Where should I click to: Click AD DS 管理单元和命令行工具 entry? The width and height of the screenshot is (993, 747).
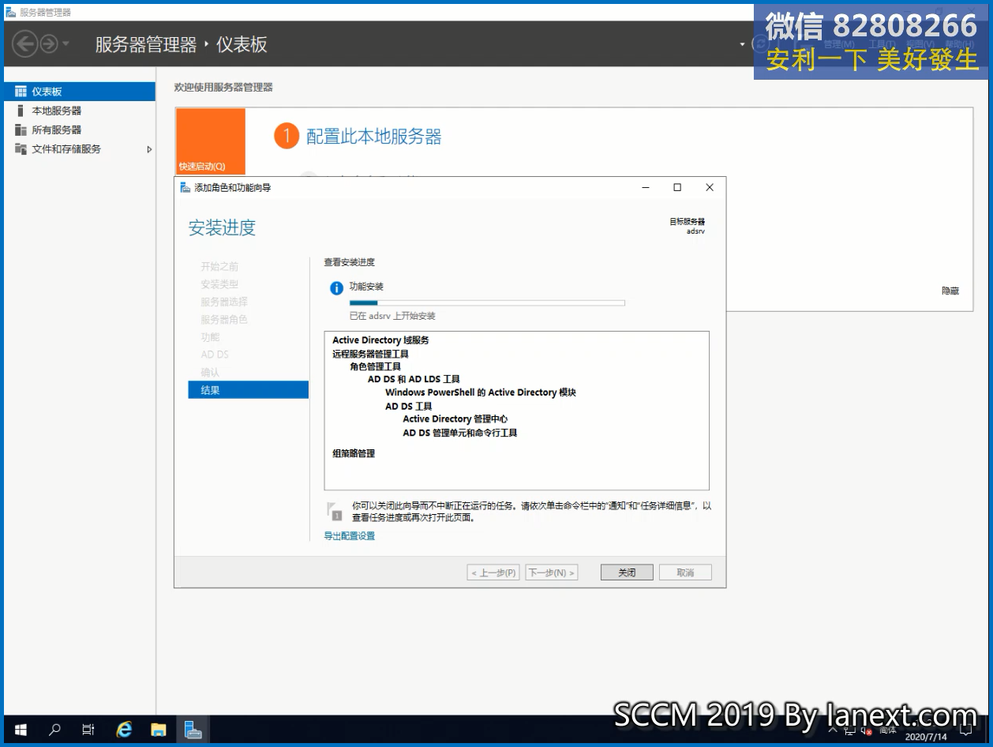click(460, 433)
